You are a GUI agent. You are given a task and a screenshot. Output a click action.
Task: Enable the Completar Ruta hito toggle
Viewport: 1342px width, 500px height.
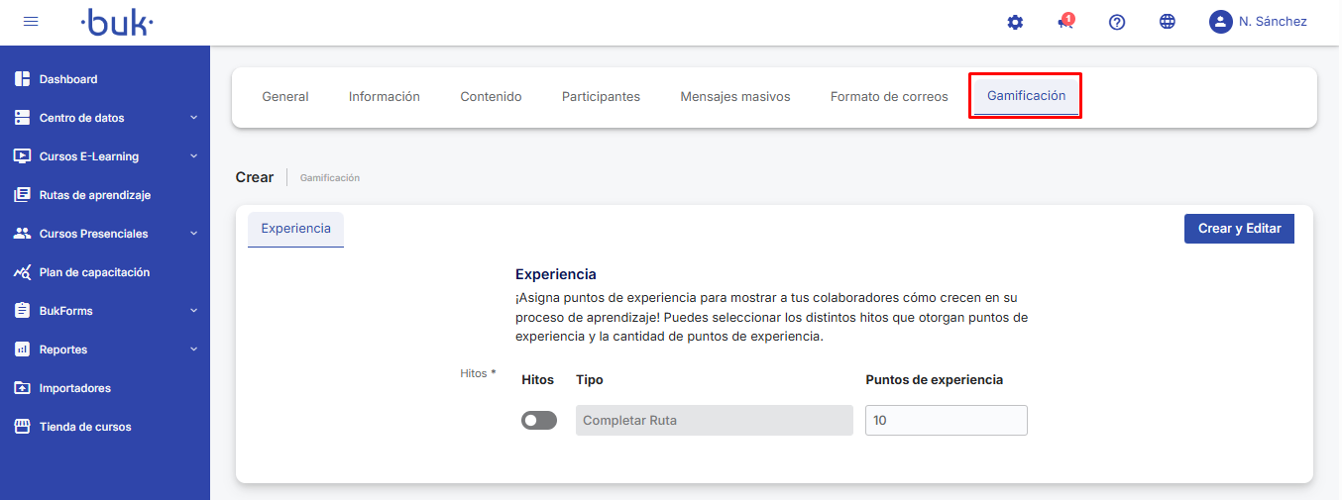pyautogui.click(x=539, y=421)
